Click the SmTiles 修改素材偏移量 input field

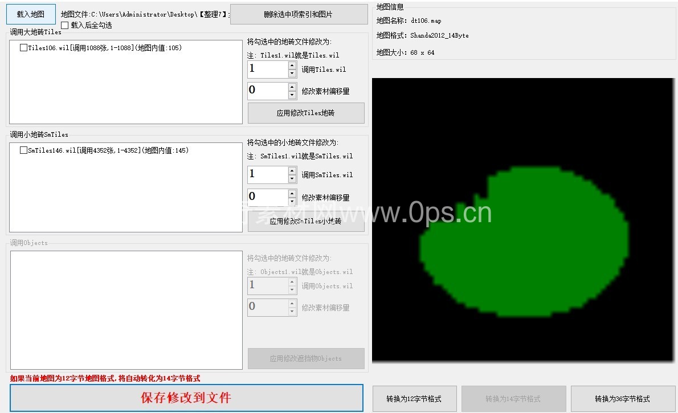pos(267,197)
